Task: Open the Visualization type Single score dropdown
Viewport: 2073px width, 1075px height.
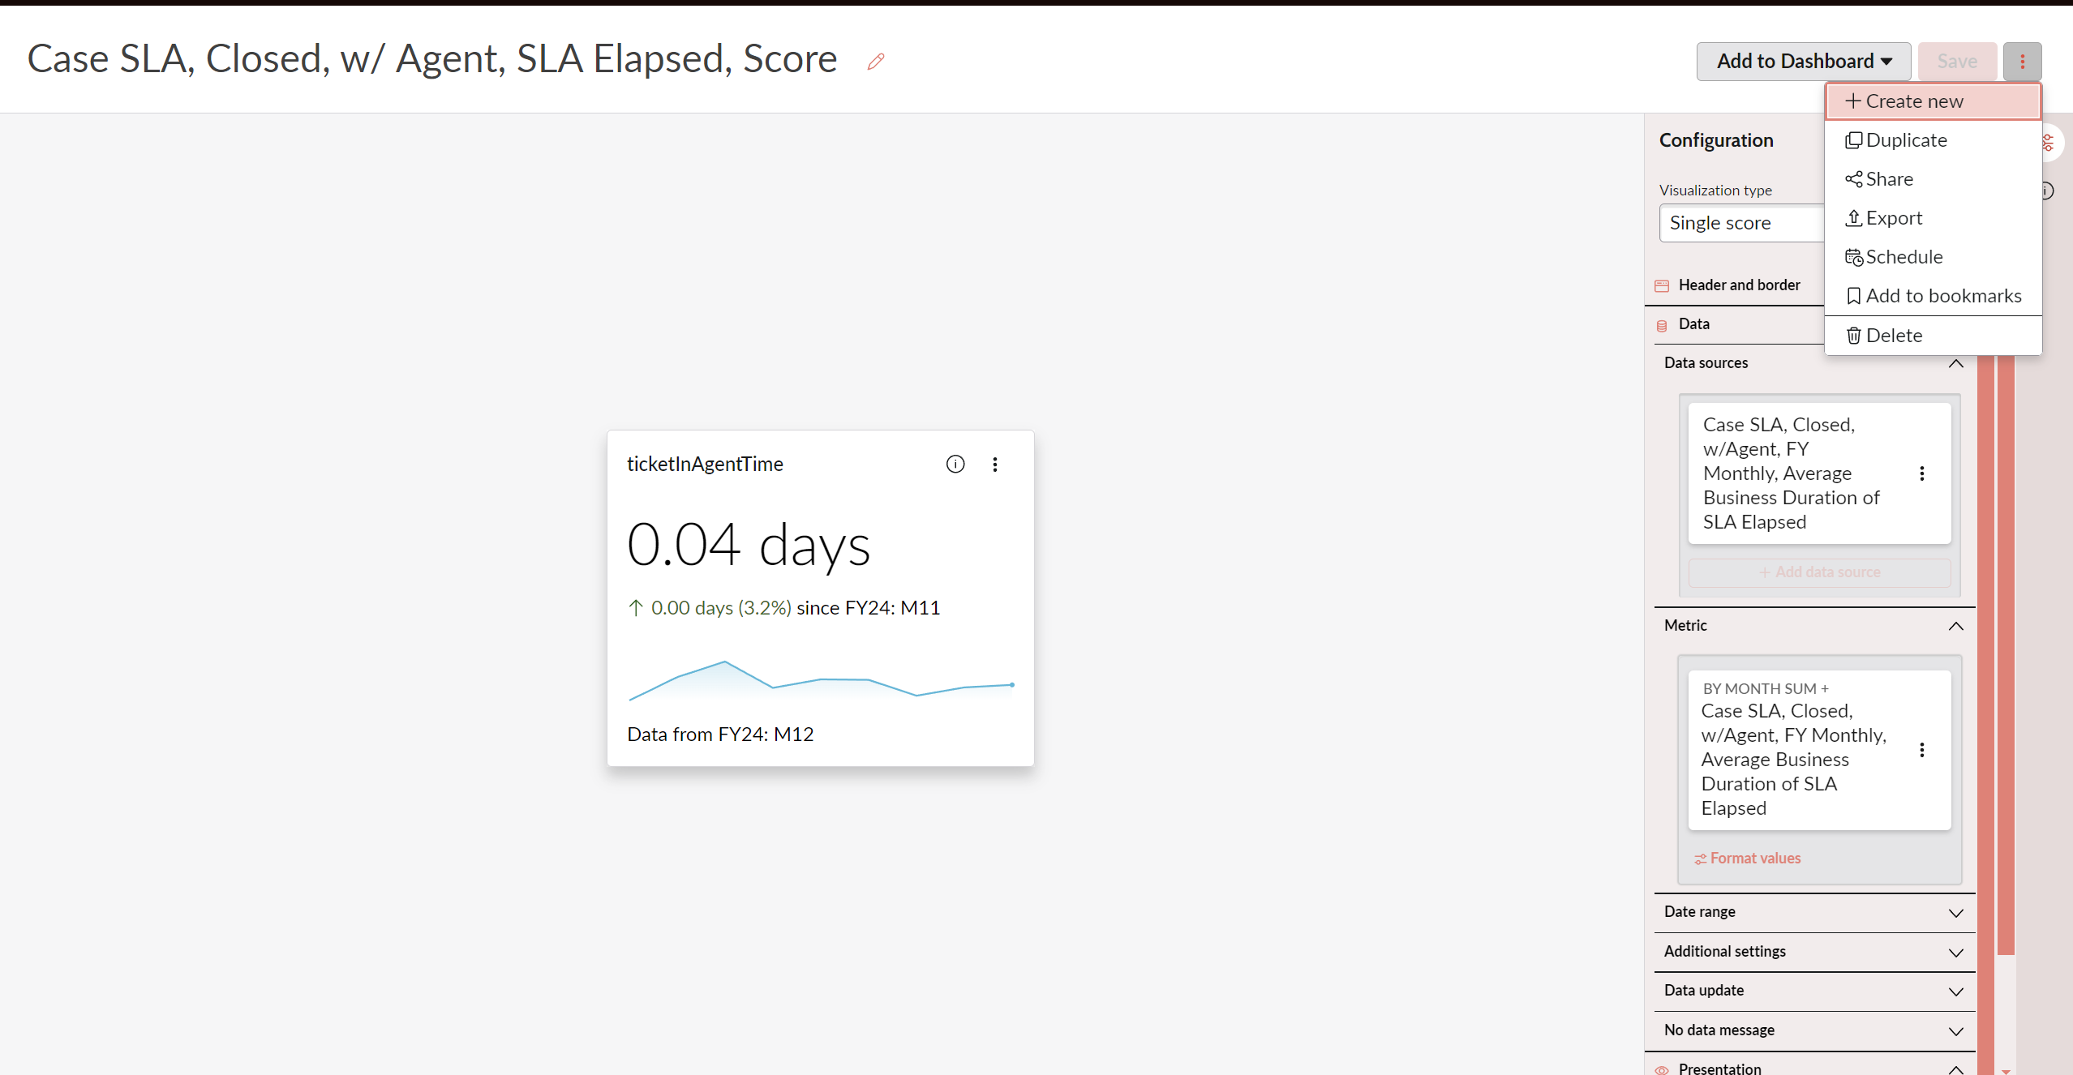Action: tap(1740, 223)
